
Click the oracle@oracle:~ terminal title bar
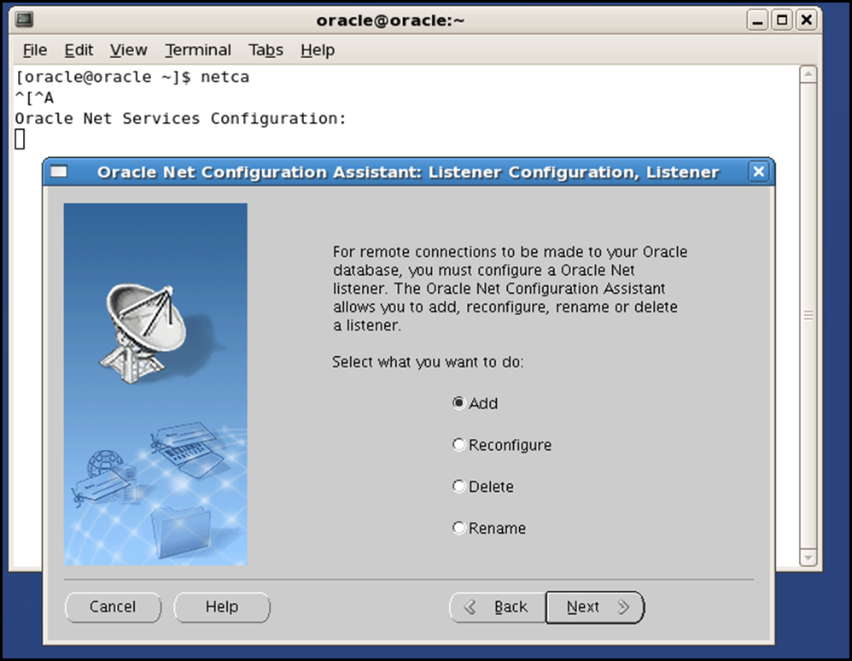[x=390, y=20]
